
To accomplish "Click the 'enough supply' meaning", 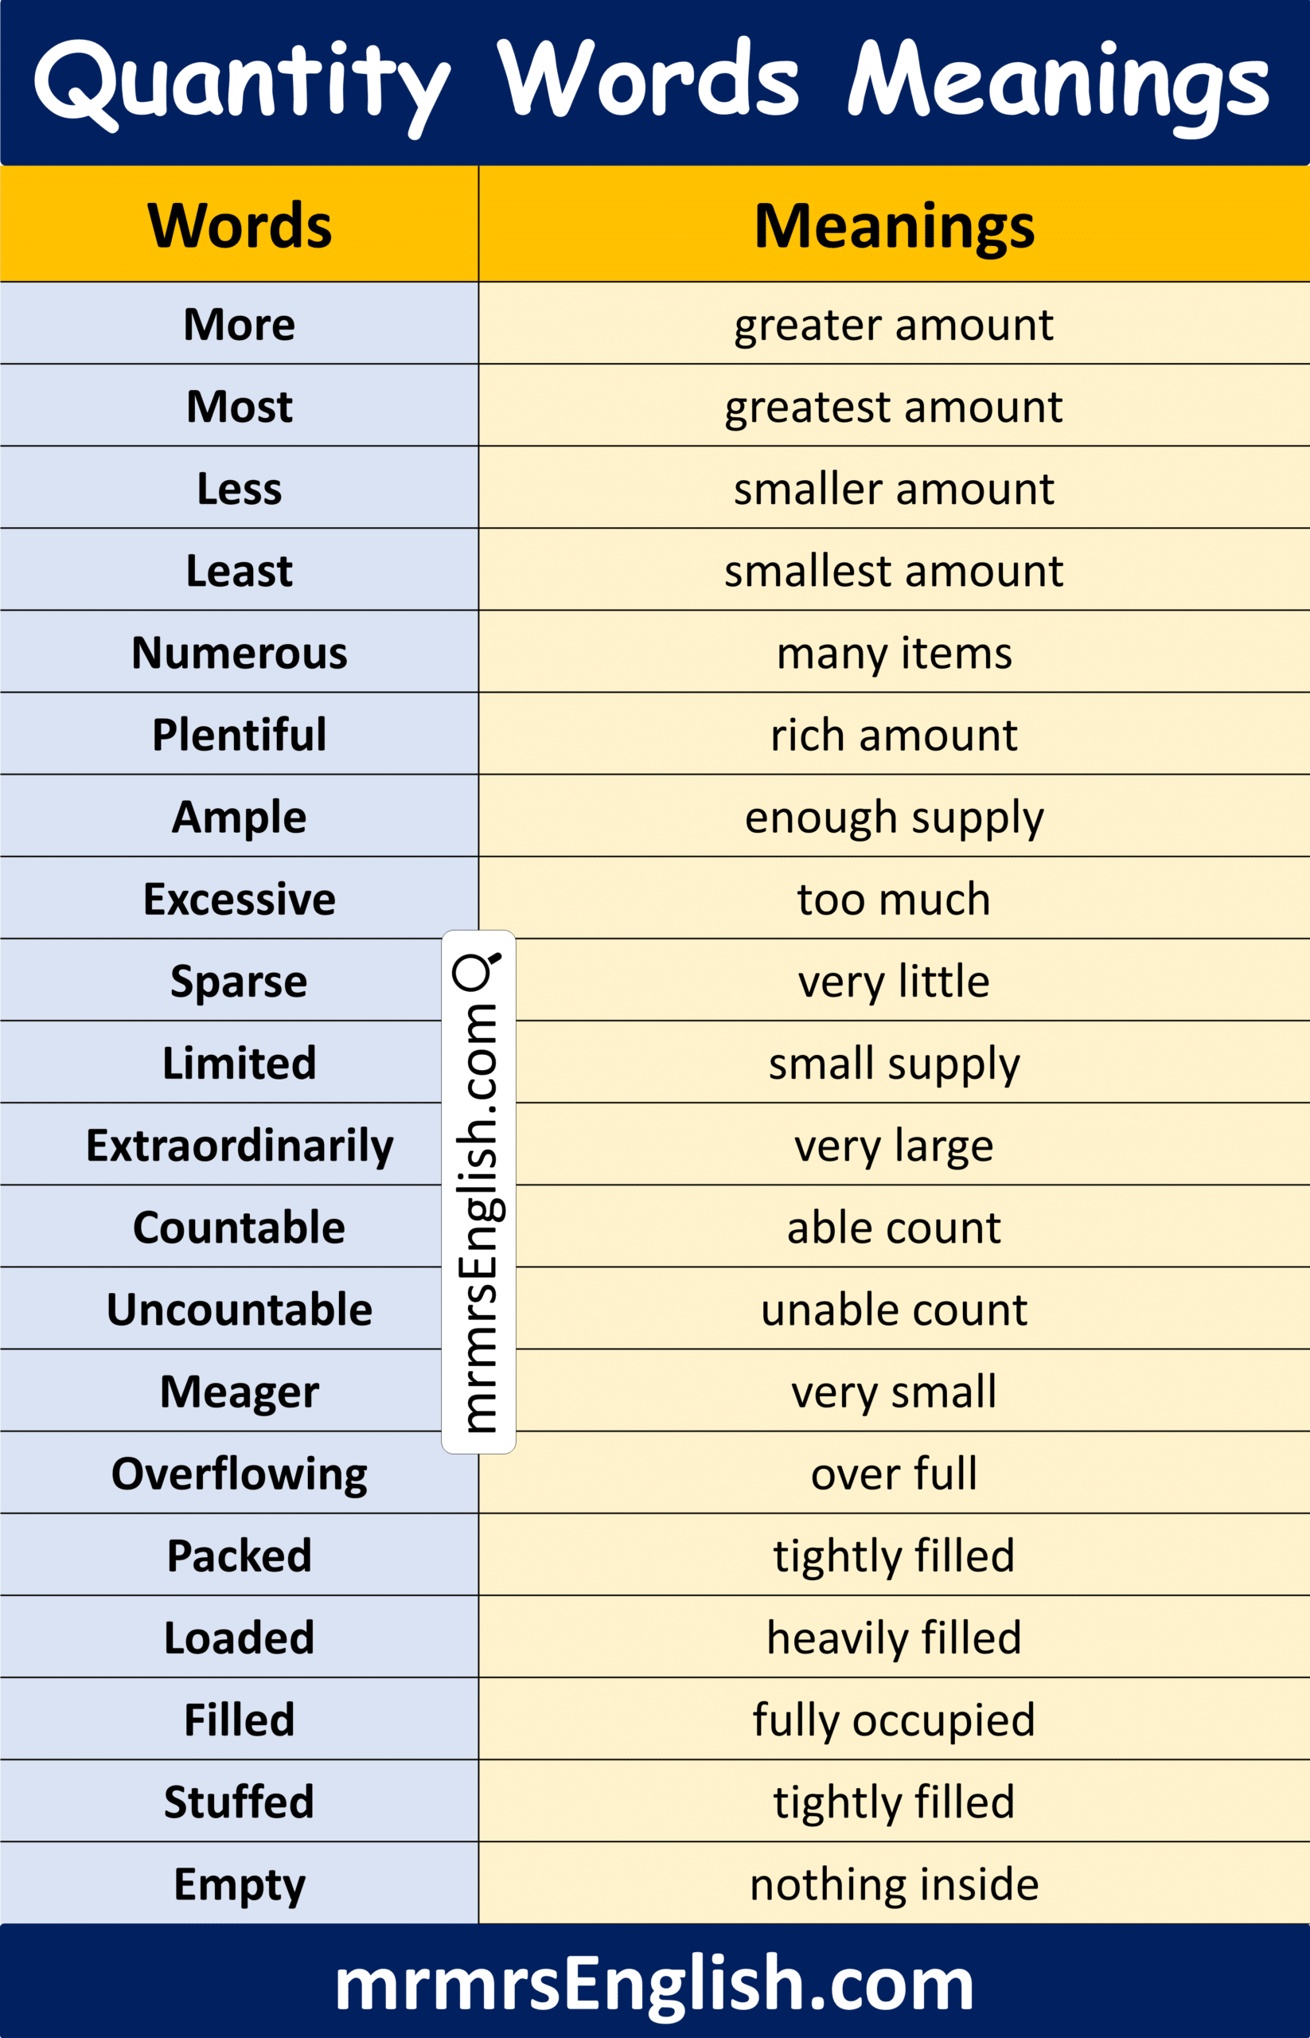I will (893, 818).
